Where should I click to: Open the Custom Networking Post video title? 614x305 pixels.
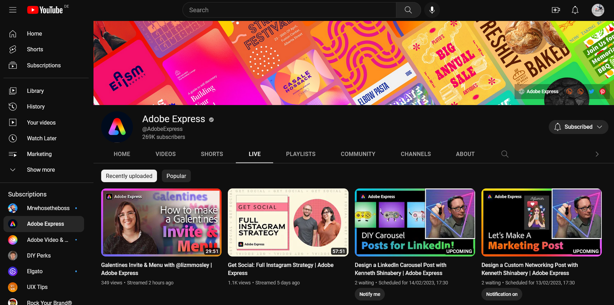[x=530, y=269]
